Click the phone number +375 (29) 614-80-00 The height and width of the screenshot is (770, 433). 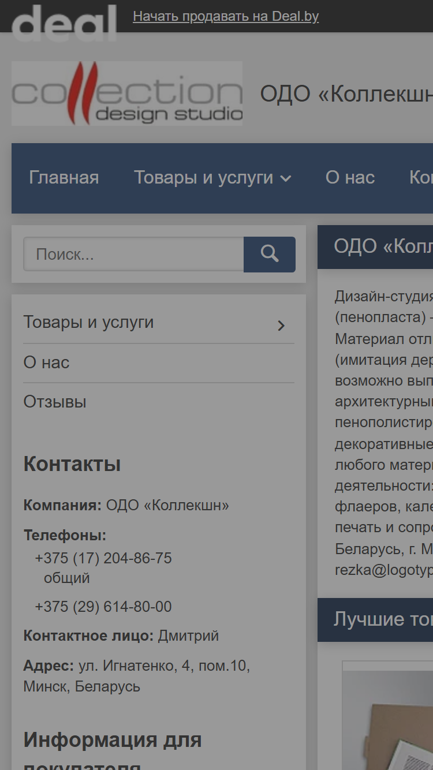tap(103, 607)
